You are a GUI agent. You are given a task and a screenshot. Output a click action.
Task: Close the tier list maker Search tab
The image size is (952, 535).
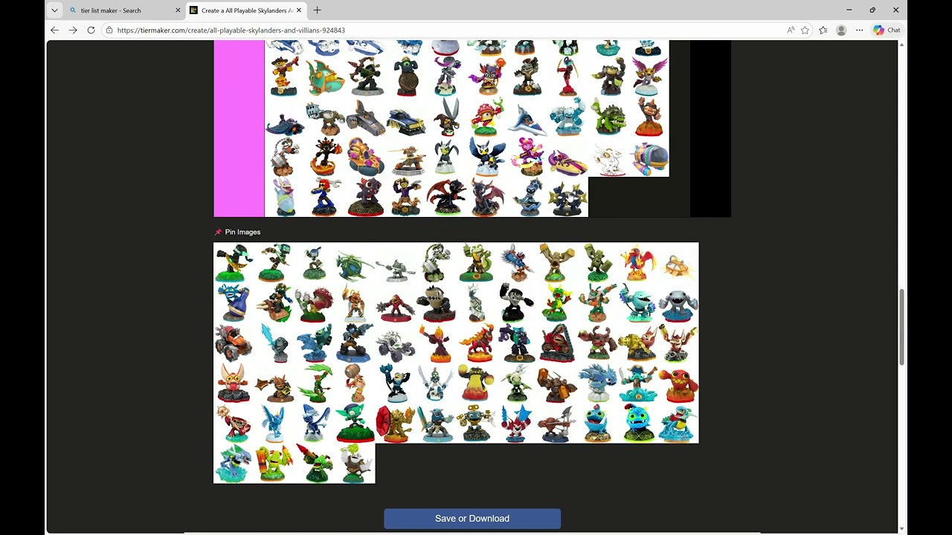(x=178, y=10)
